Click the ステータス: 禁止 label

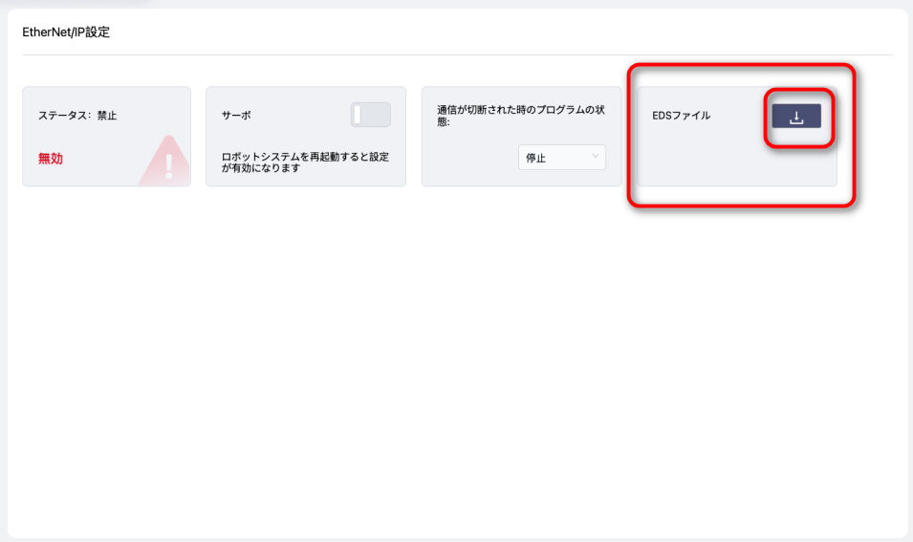(x=77, y=116)
